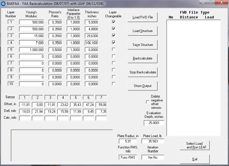Edit sensor 2 offset 0,00 field
This screenshot has width=229, height=166.
[37, 105]
